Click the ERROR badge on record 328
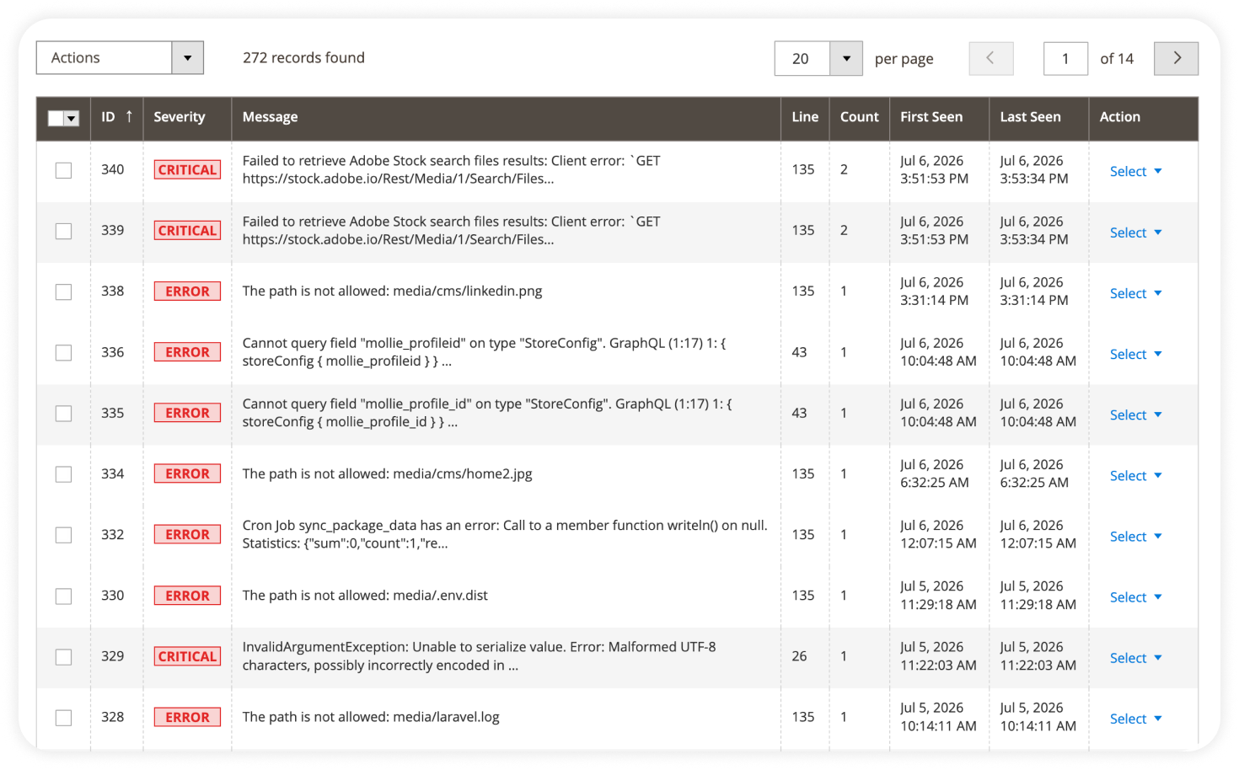Viewport: 1239px width, 770px height. (187, 717)
